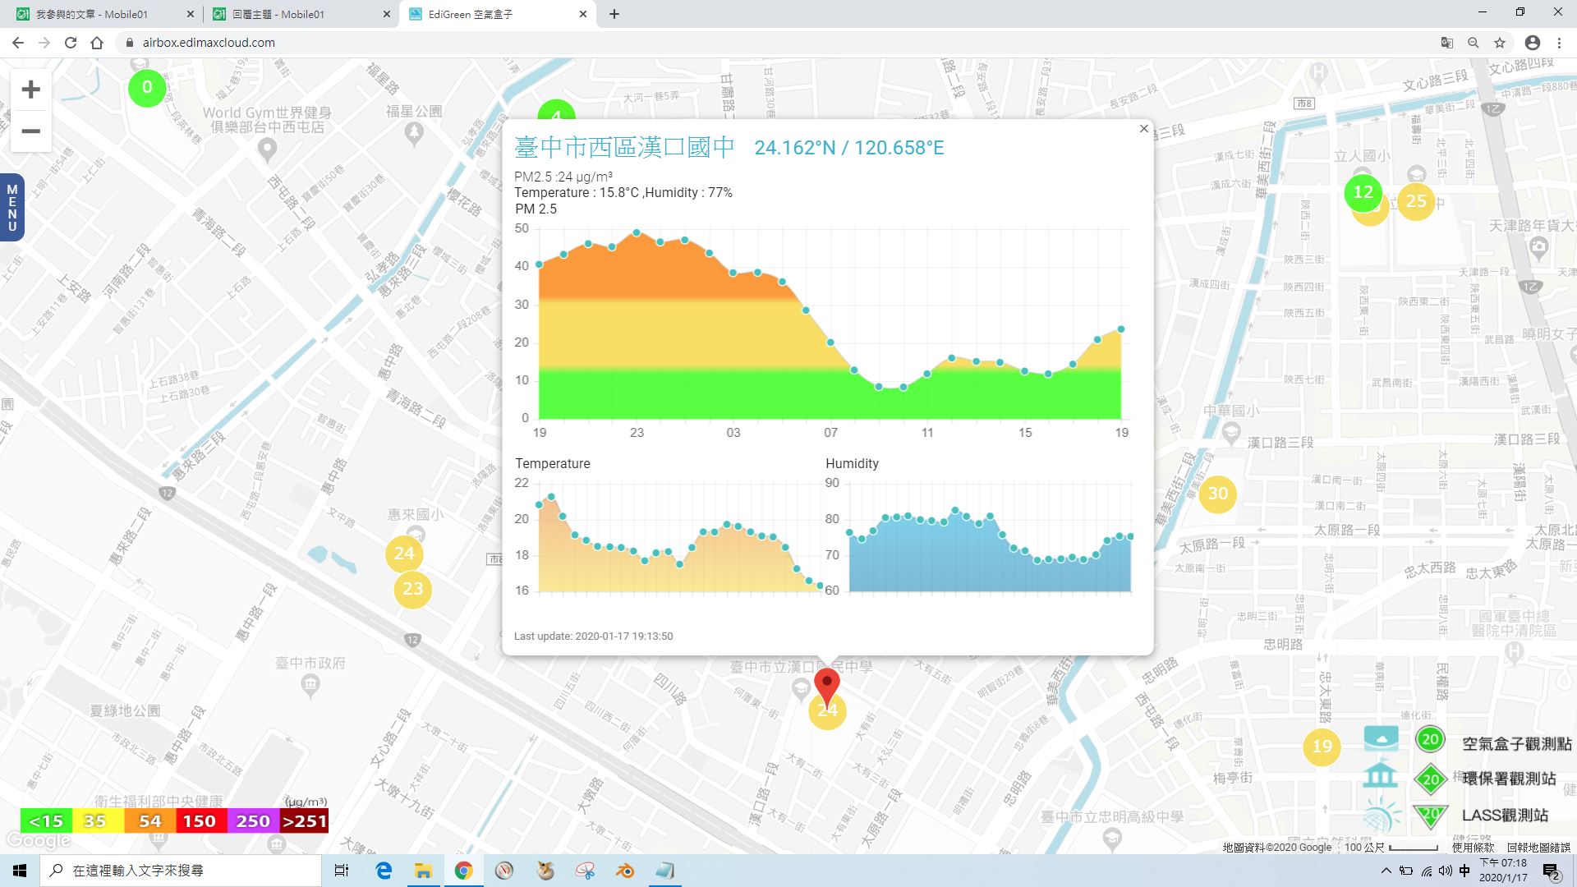Click the yellow 35 legend swatch
1577x887 pixels.
click(x=98, y=820)
